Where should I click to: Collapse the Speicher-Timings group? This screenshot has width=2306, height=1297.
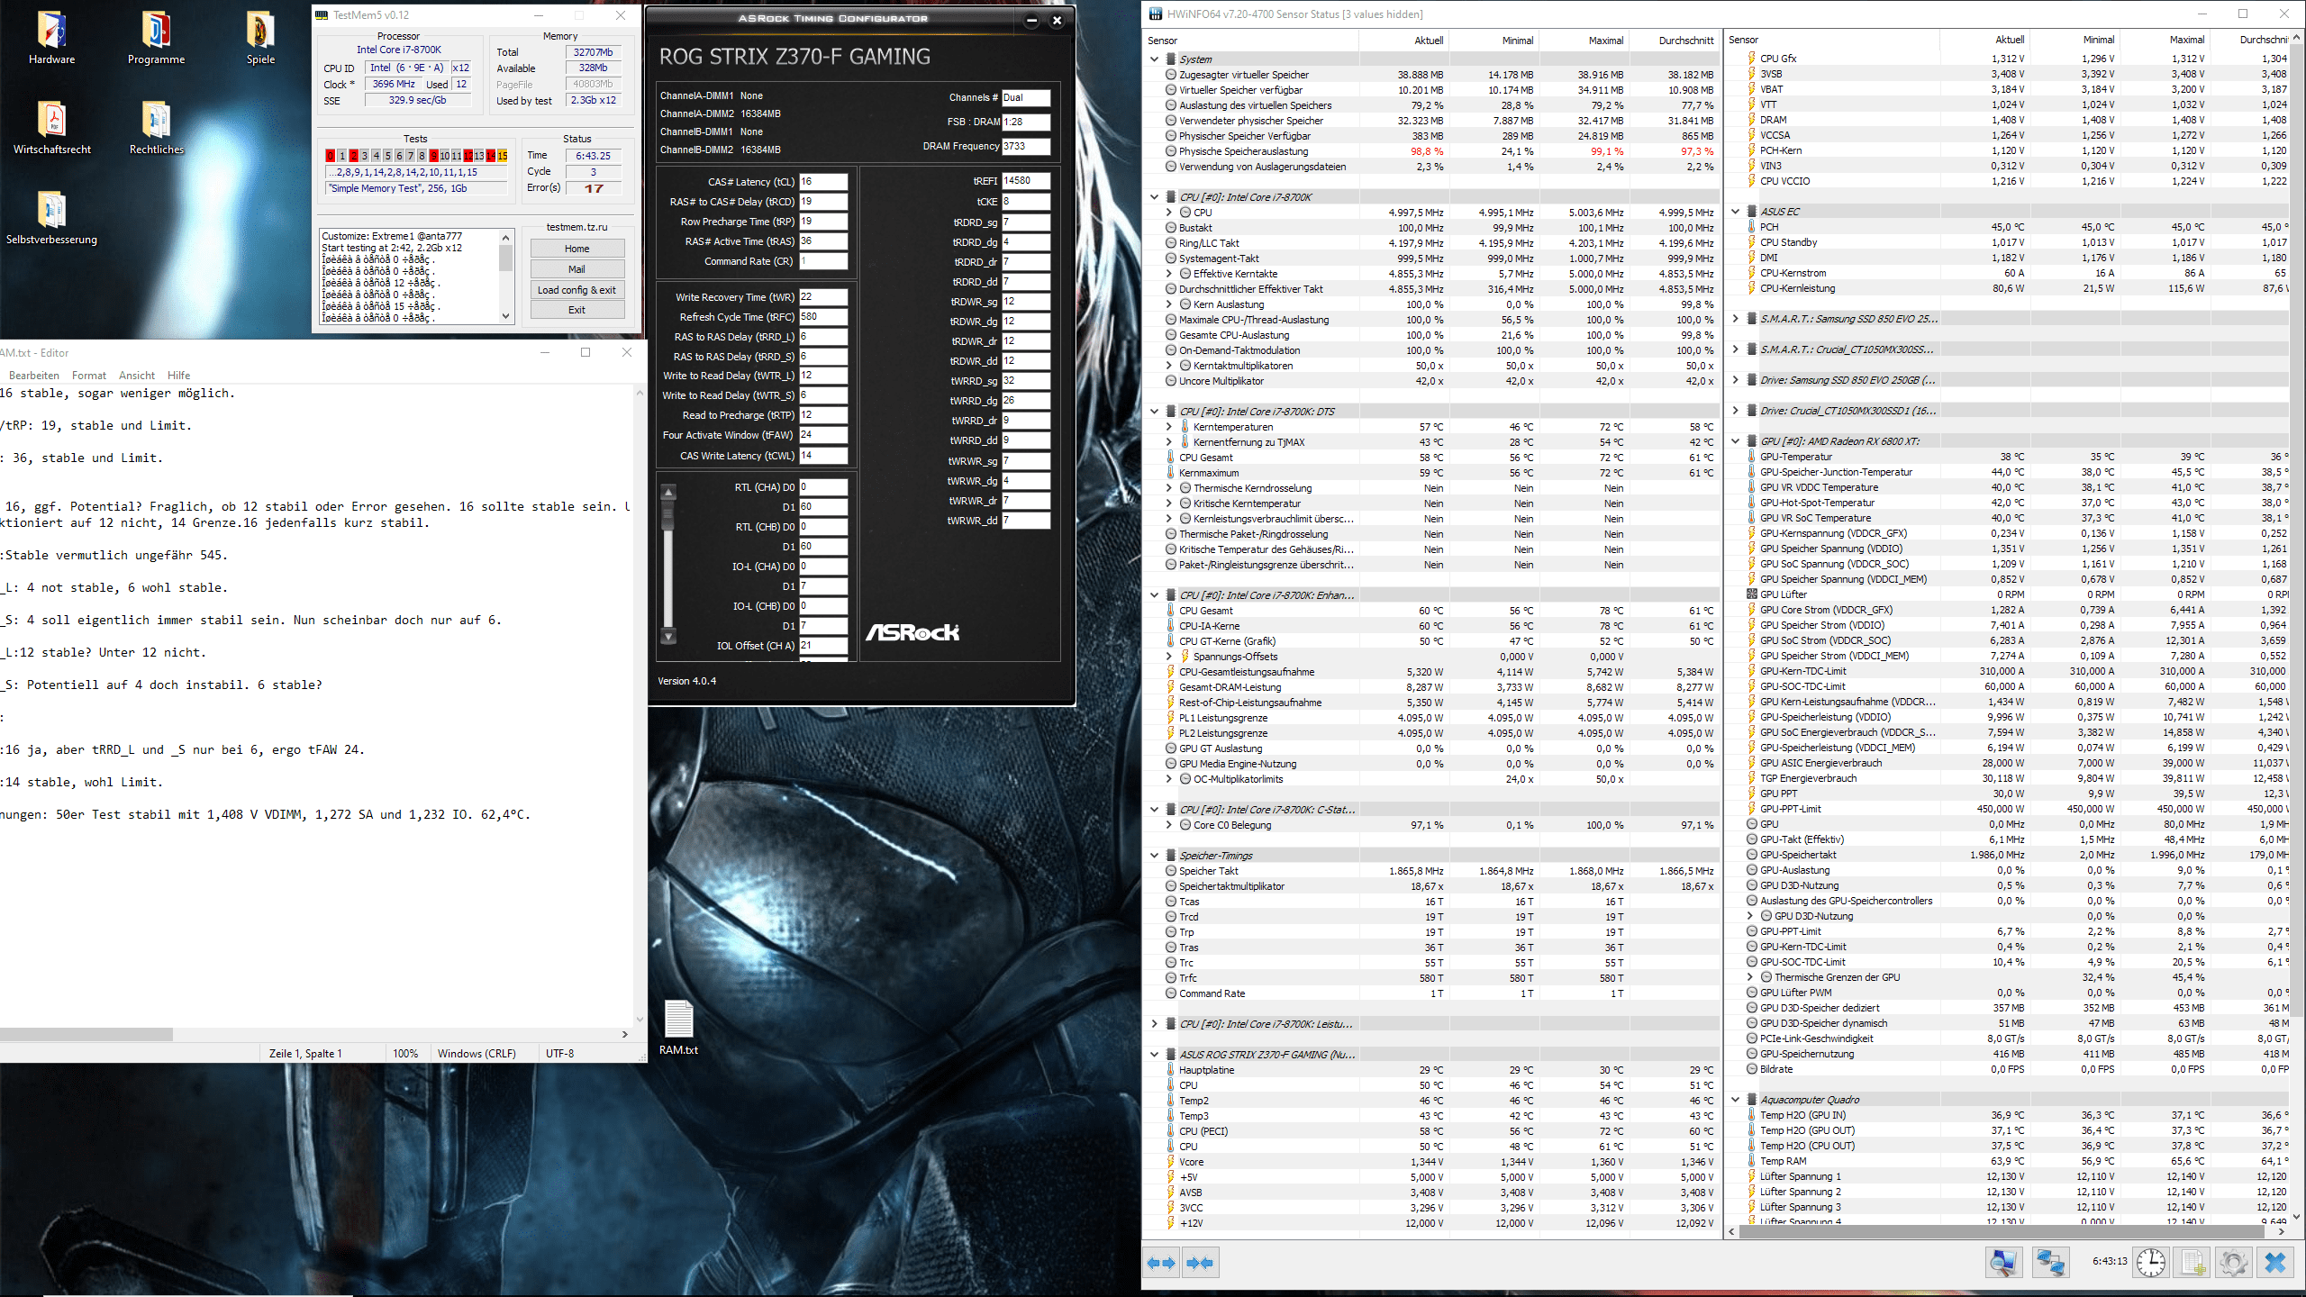pos(1154,856)
